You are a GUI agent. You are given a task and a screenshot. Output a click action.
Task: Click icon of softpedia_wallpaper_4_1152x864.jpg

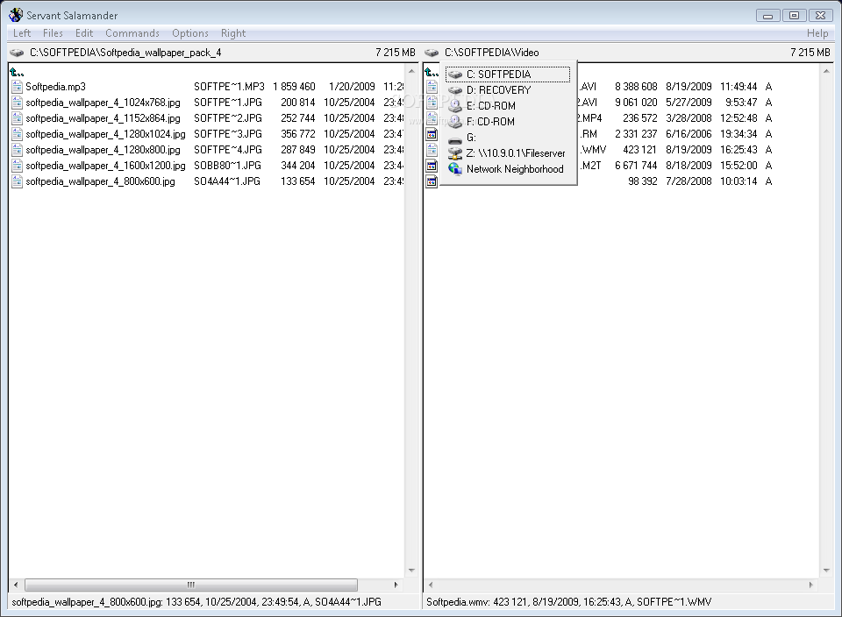(x=17, y=118)
